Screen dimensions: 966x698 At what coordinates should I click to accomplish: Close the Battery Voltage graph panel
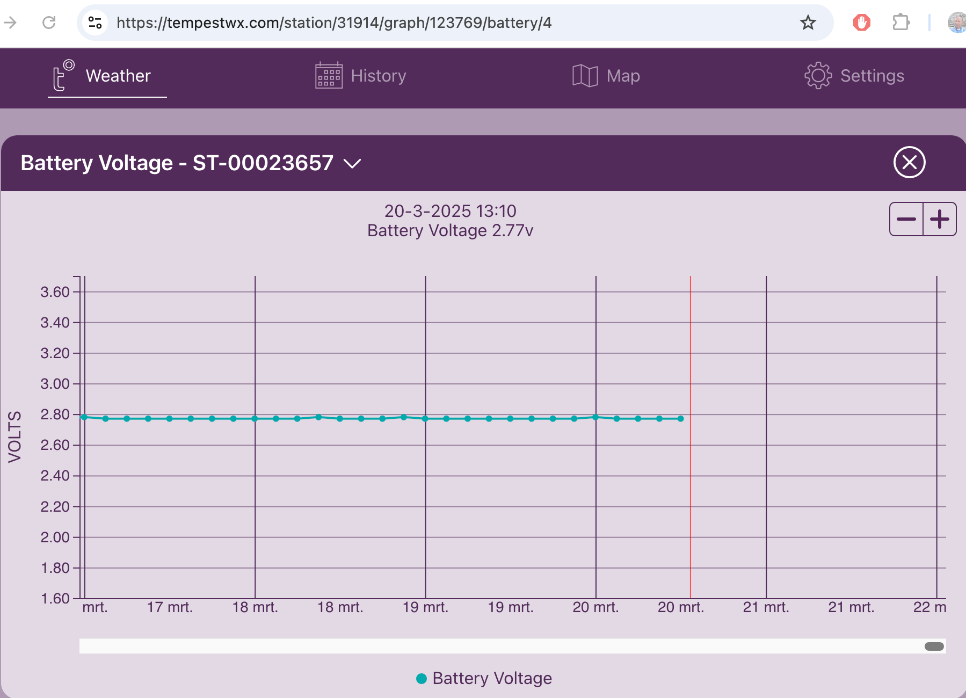(909, 162)
